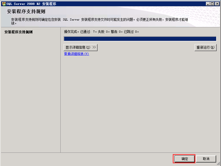Click the SQL Server setup icon in title bar
Screen dimensions: 221x166
tap(4, 4)
